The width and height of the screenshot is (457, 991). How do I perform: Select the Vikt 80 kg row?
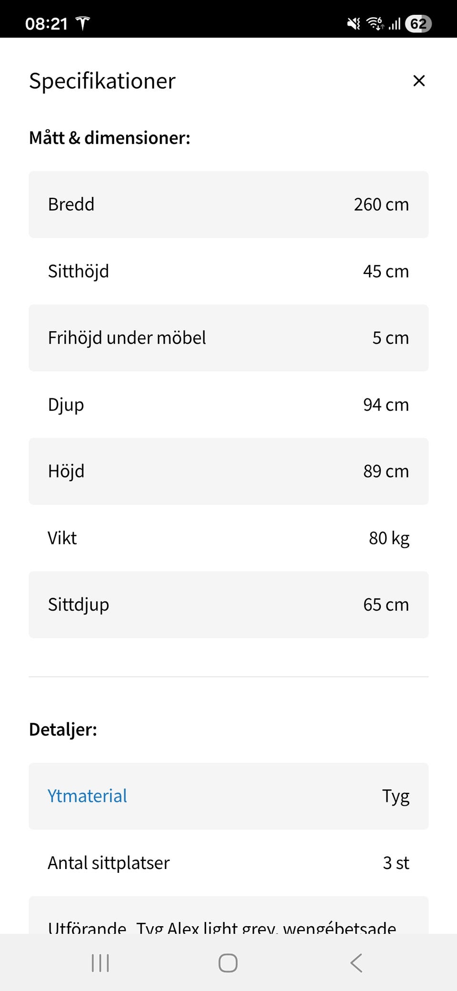coord(228,538)
